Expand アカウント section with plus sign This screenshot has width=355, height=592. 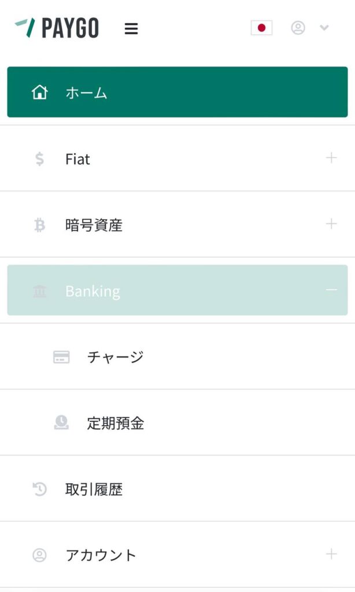click(x=331, y=554)
